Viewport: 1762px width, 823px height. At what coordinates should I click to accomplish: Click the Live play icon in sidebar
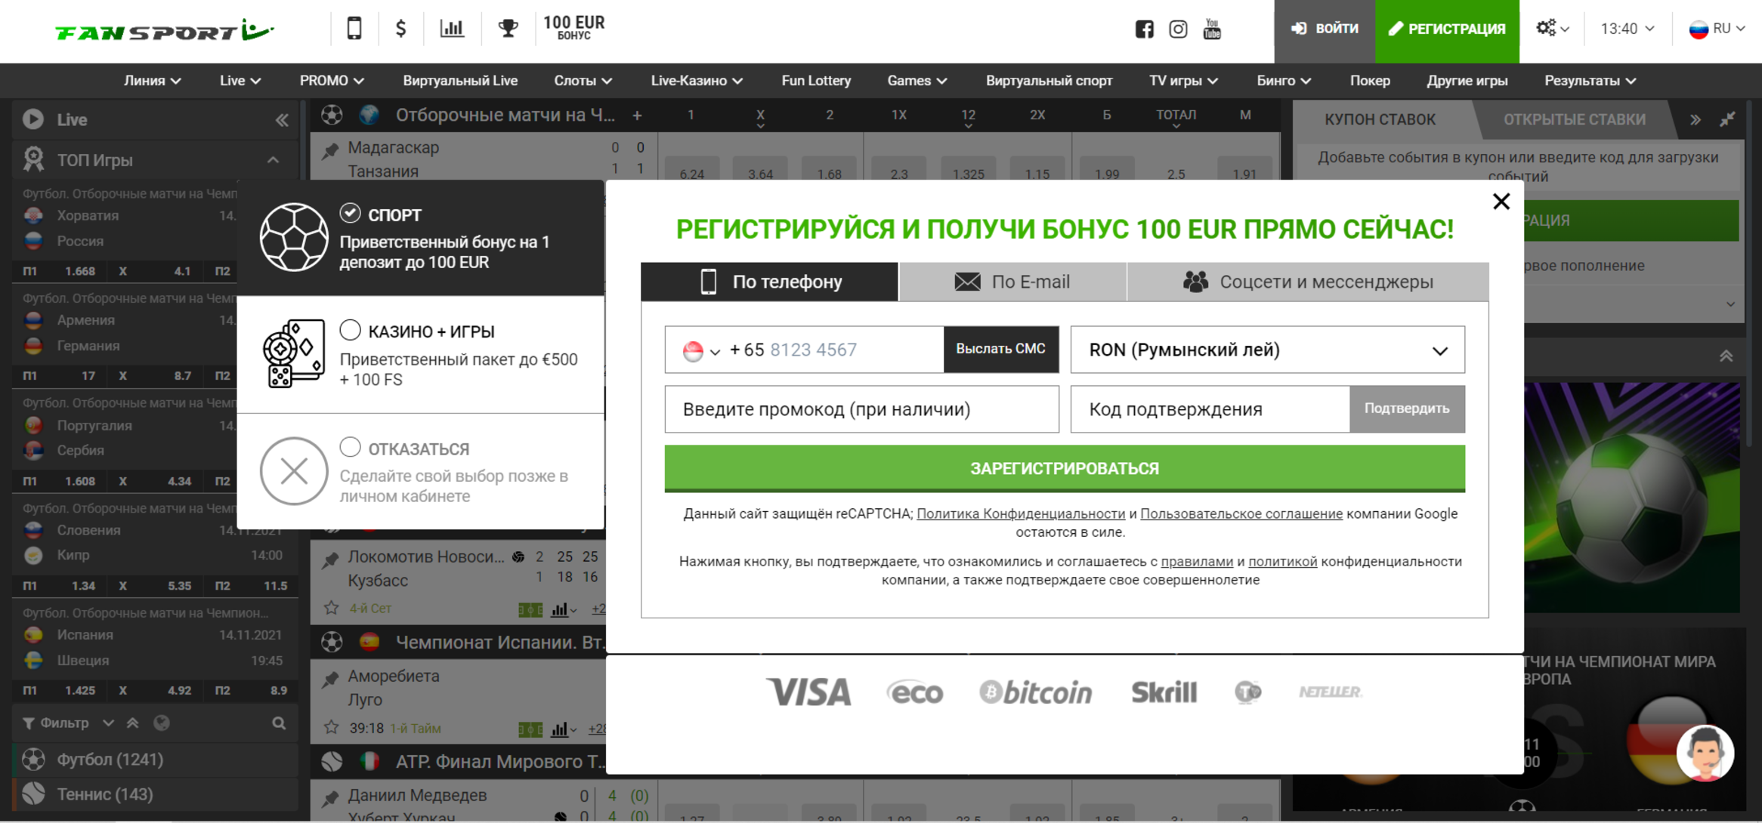click(x=33, y=119)
